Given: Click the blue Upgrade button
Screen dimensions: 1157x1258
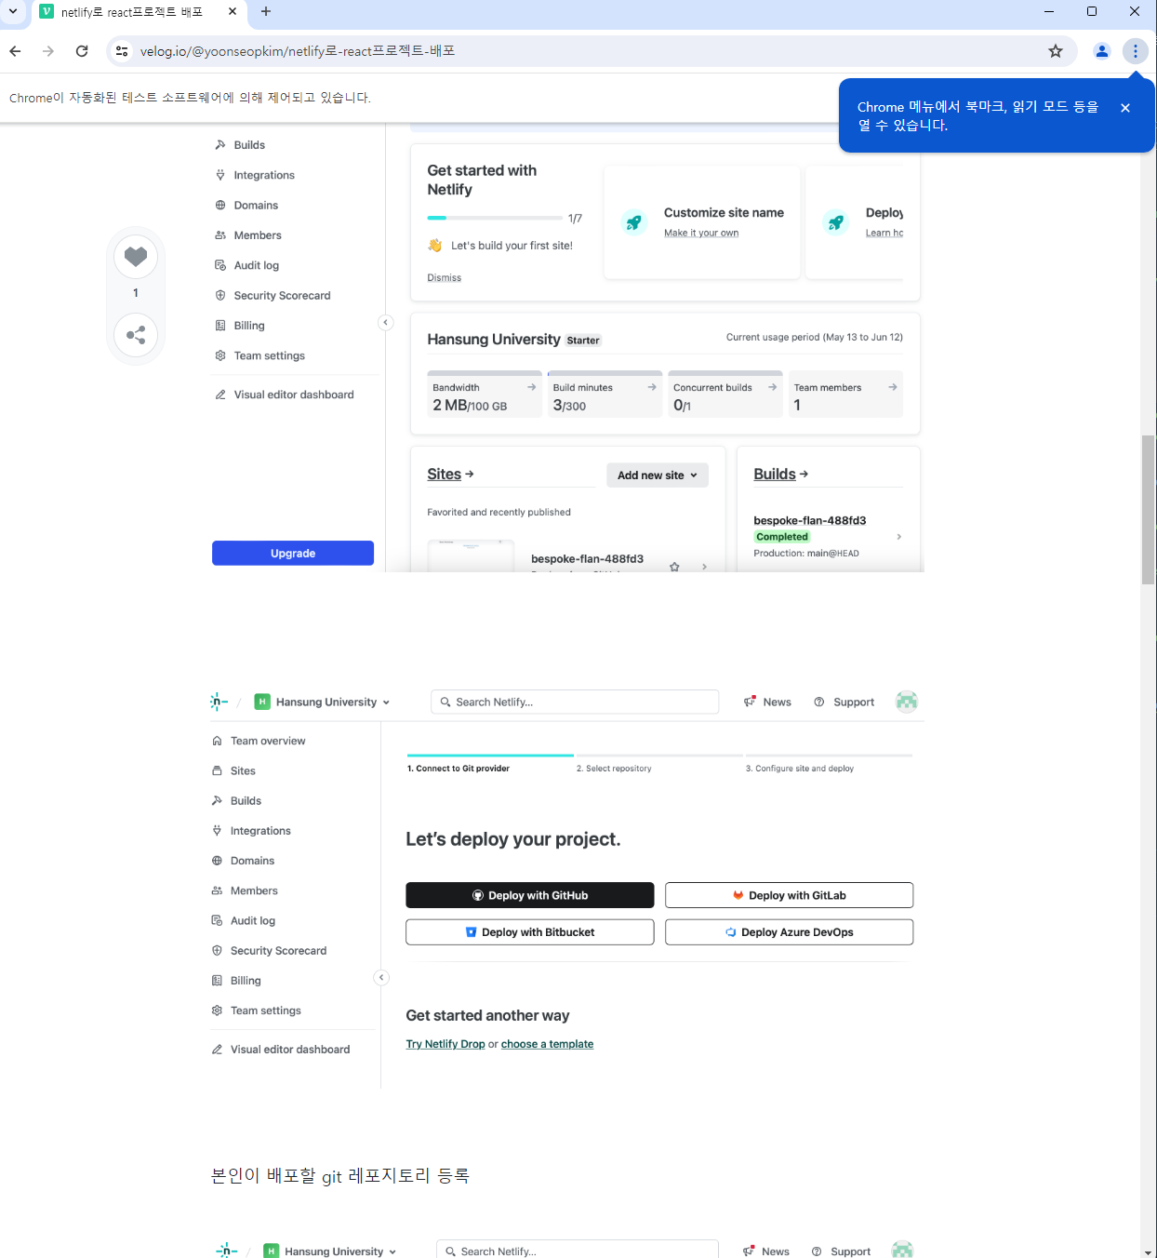Looking at the screenshot, I should (293, 553).
